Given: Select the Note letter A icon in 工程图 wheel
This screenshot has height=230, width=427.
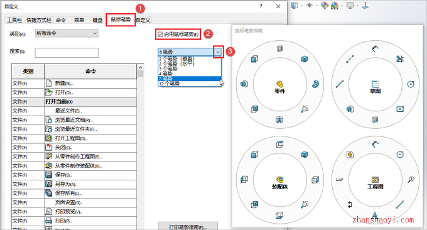Looking at the screenshot, I should (375, 215).
